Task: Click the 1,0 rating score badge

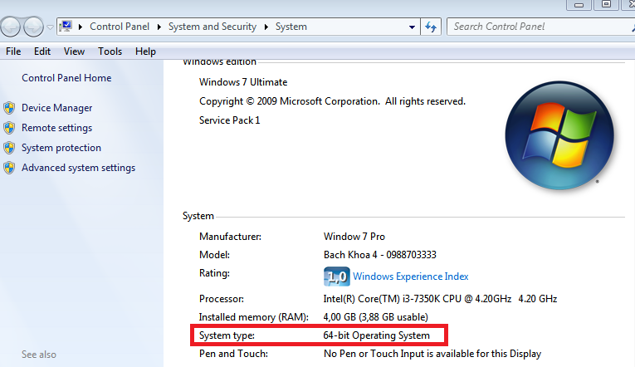Action: pyautogui.click(x=336, y=276)
